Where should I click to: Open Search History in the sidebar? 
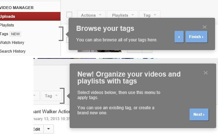coord(13,51)
